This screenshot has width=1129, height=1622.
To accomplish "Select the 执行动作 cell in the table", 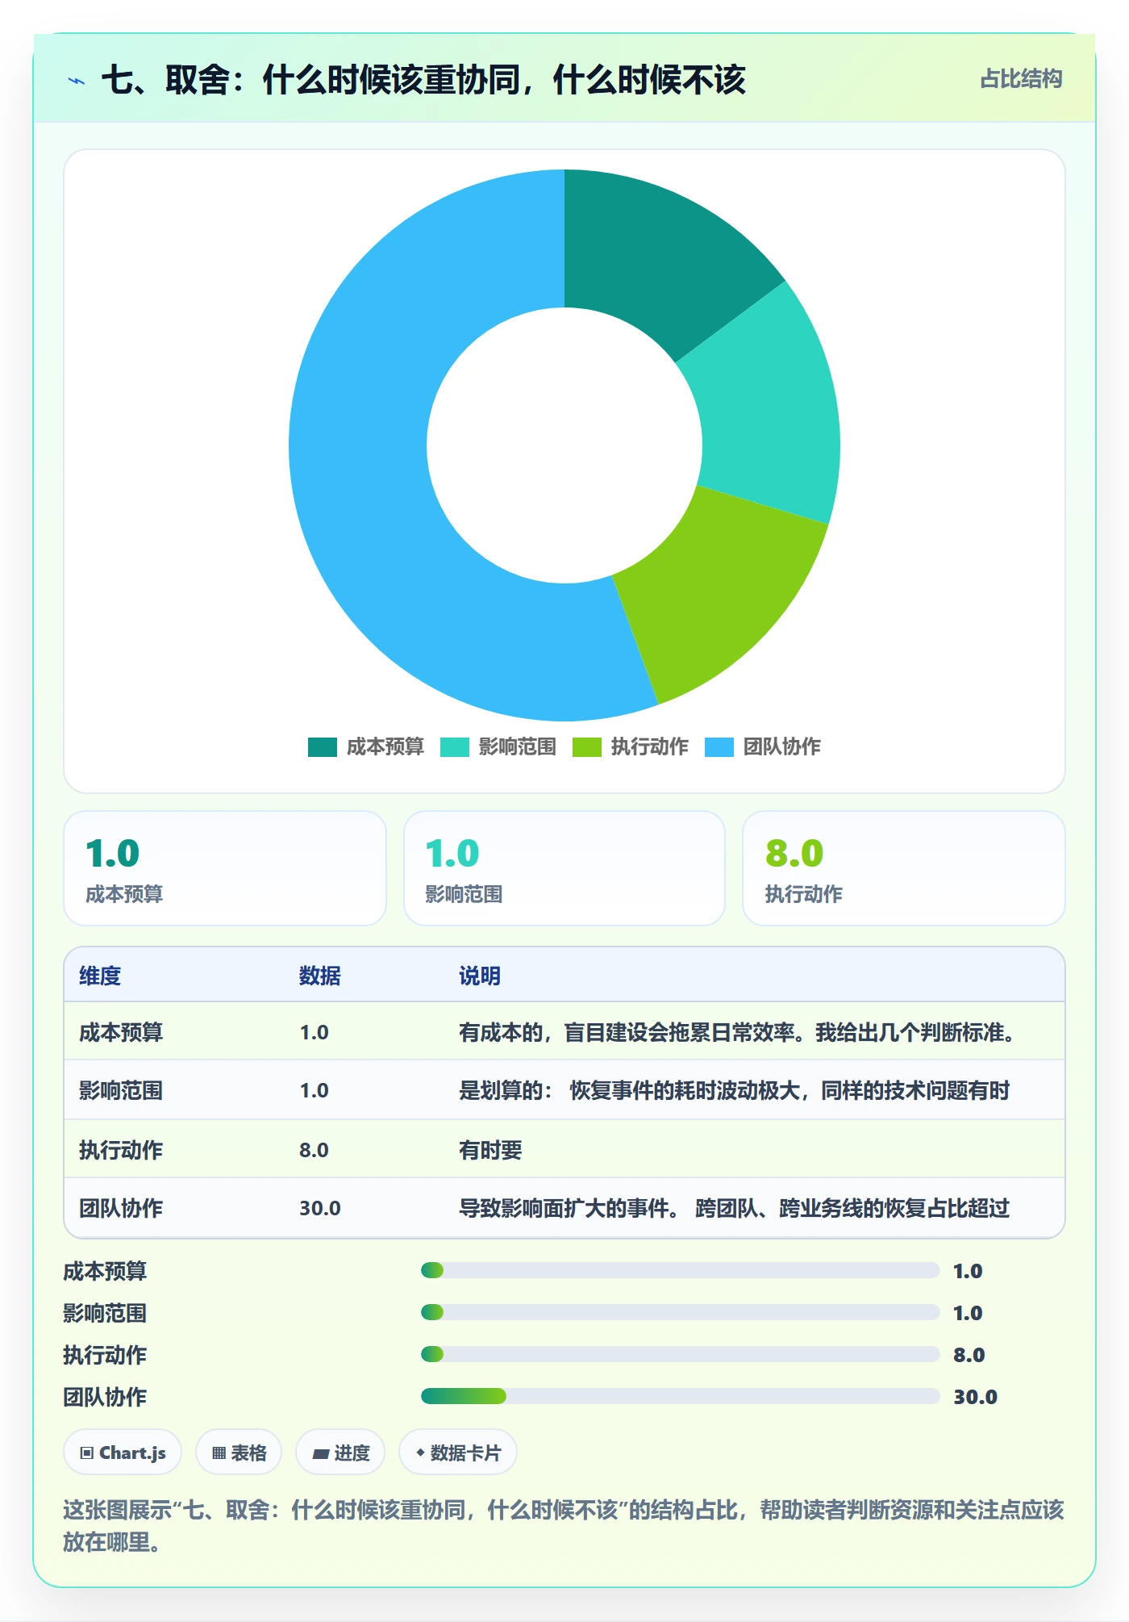I will coord(121,1150).
